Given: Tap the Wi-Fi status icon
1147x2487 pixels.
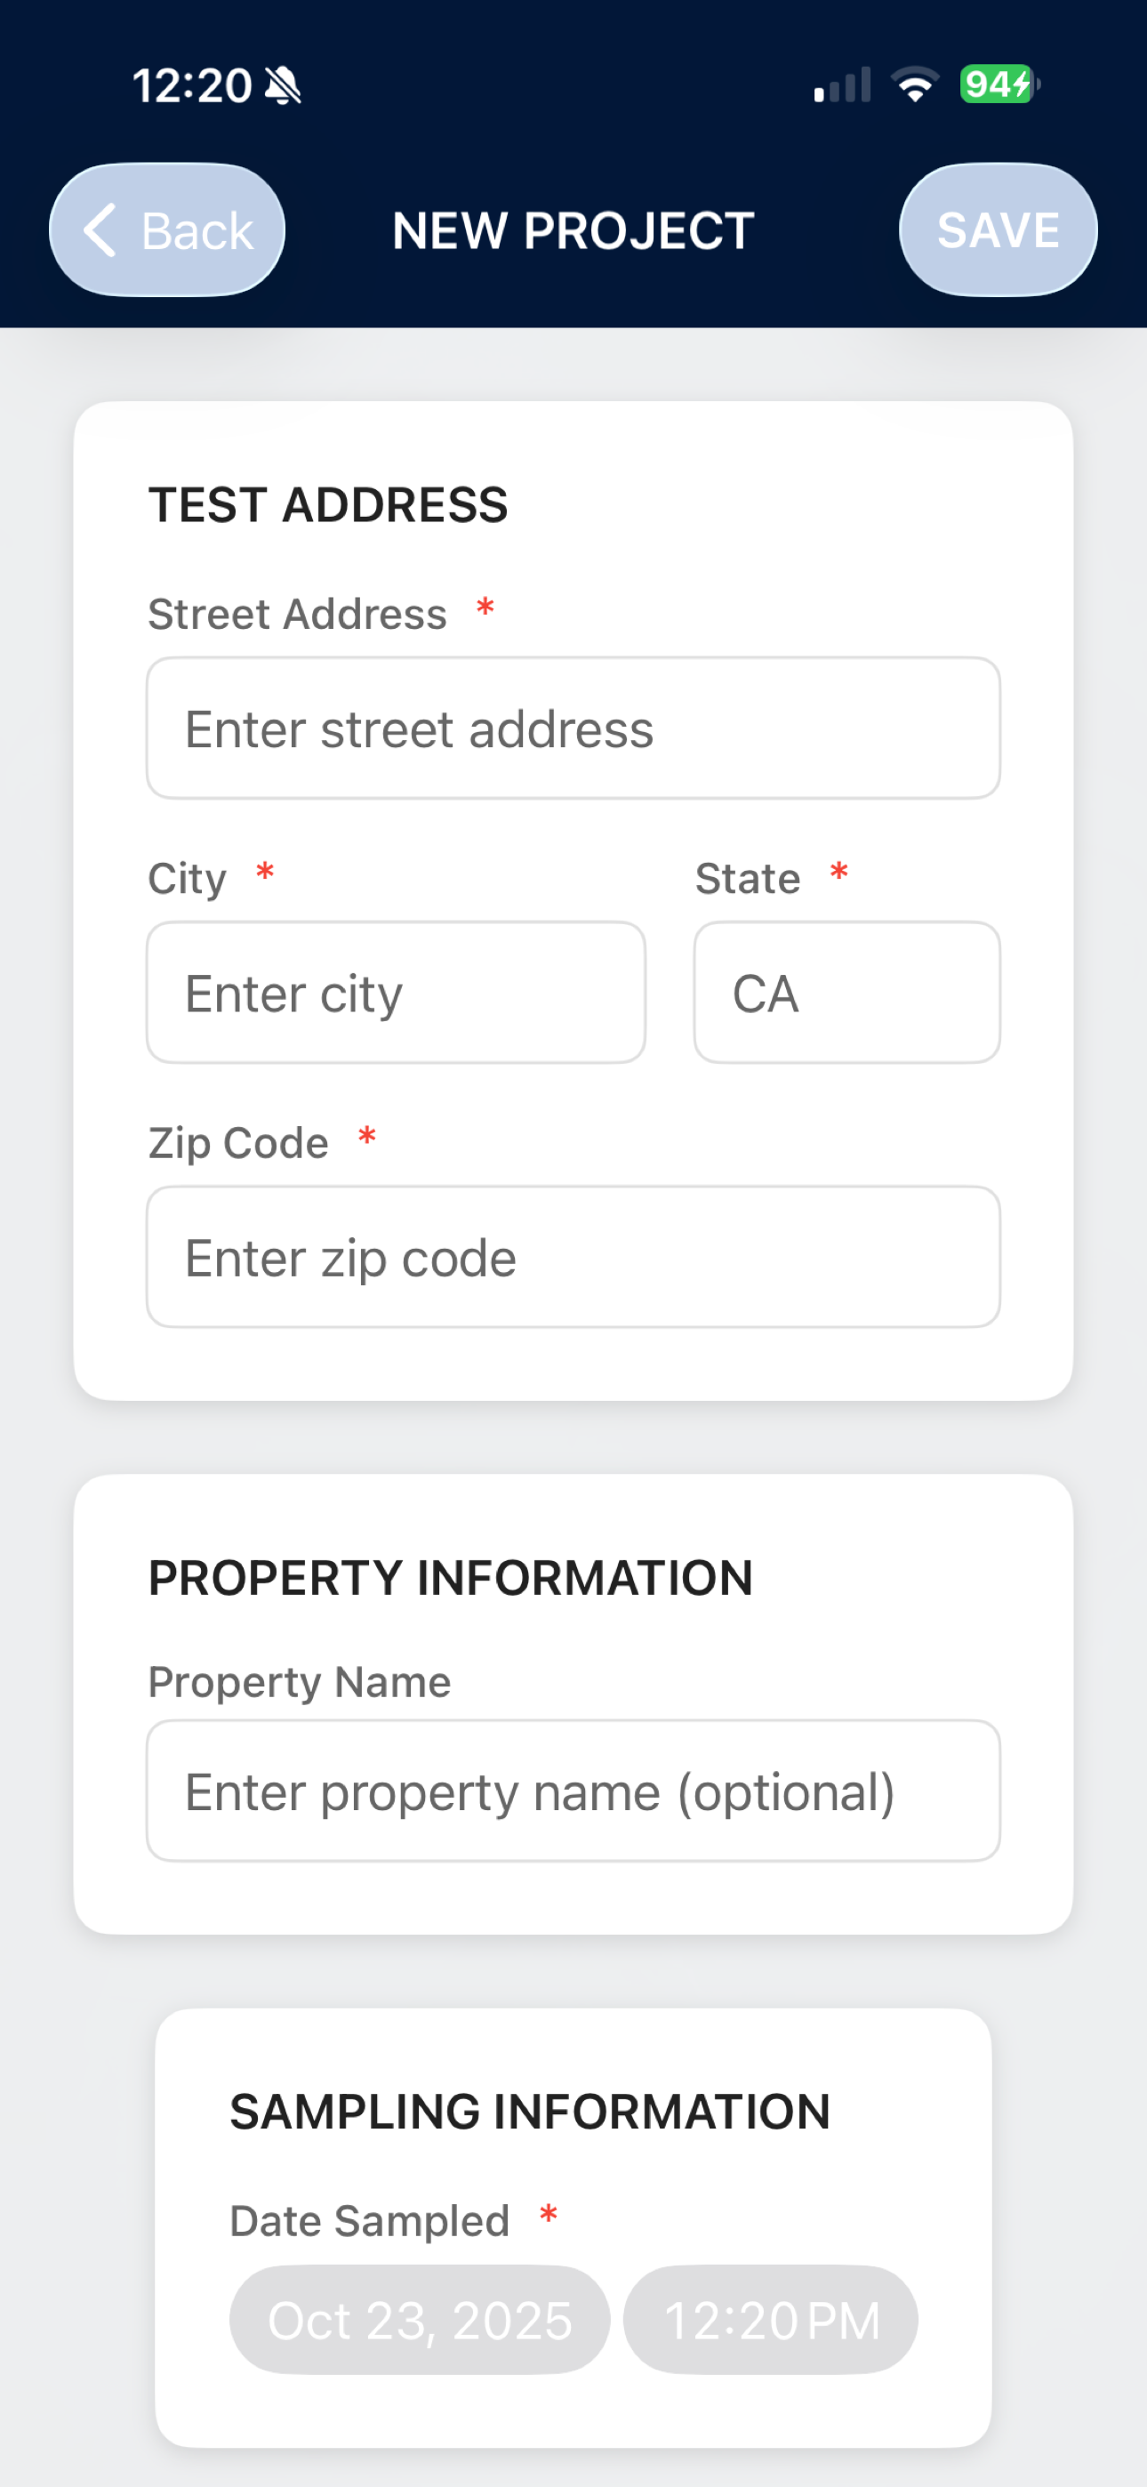Looking at the screenshot, I should coord(914,85).
